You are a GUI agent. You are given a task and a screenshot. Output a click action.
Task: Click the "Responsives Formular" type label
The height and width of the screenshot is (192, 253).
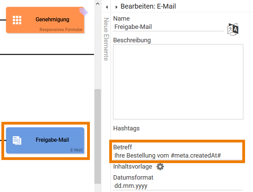[61, 30]
